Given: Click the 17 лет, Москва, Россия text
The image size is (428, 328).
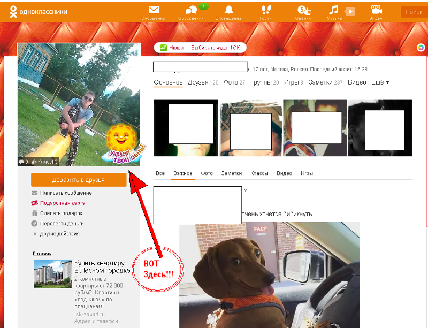Looking at the screenshot, I should pos(280,70).
